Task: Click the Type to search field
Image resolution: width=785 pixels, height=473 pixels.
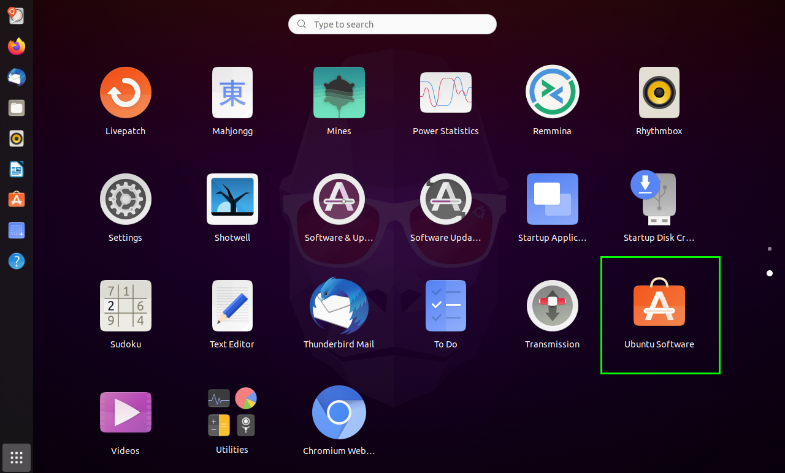Action: (x=392, y=25)
